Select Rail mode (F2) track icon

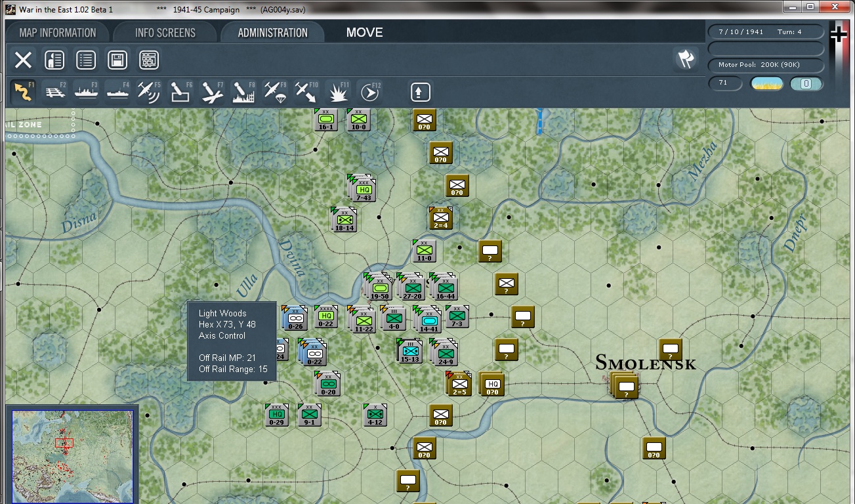click(x=55, y=92)
